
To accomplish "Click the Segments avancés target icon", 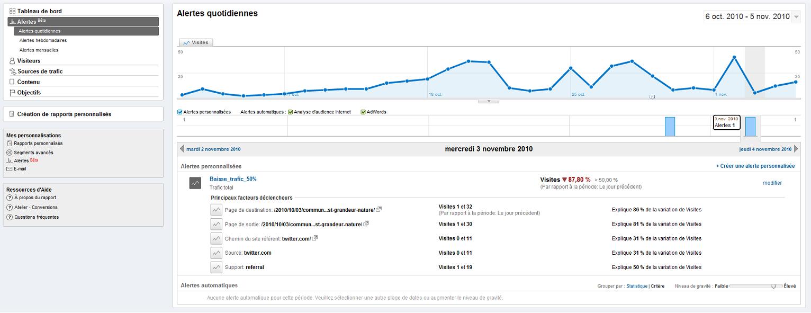I will pos(10,153).
